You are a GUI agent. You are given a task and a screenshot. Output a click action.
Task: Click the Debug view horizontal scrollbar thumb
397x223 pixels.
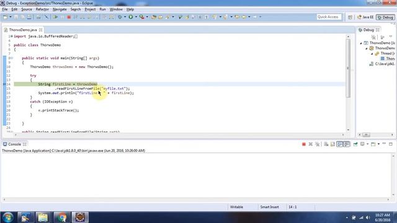coord(366,135)
